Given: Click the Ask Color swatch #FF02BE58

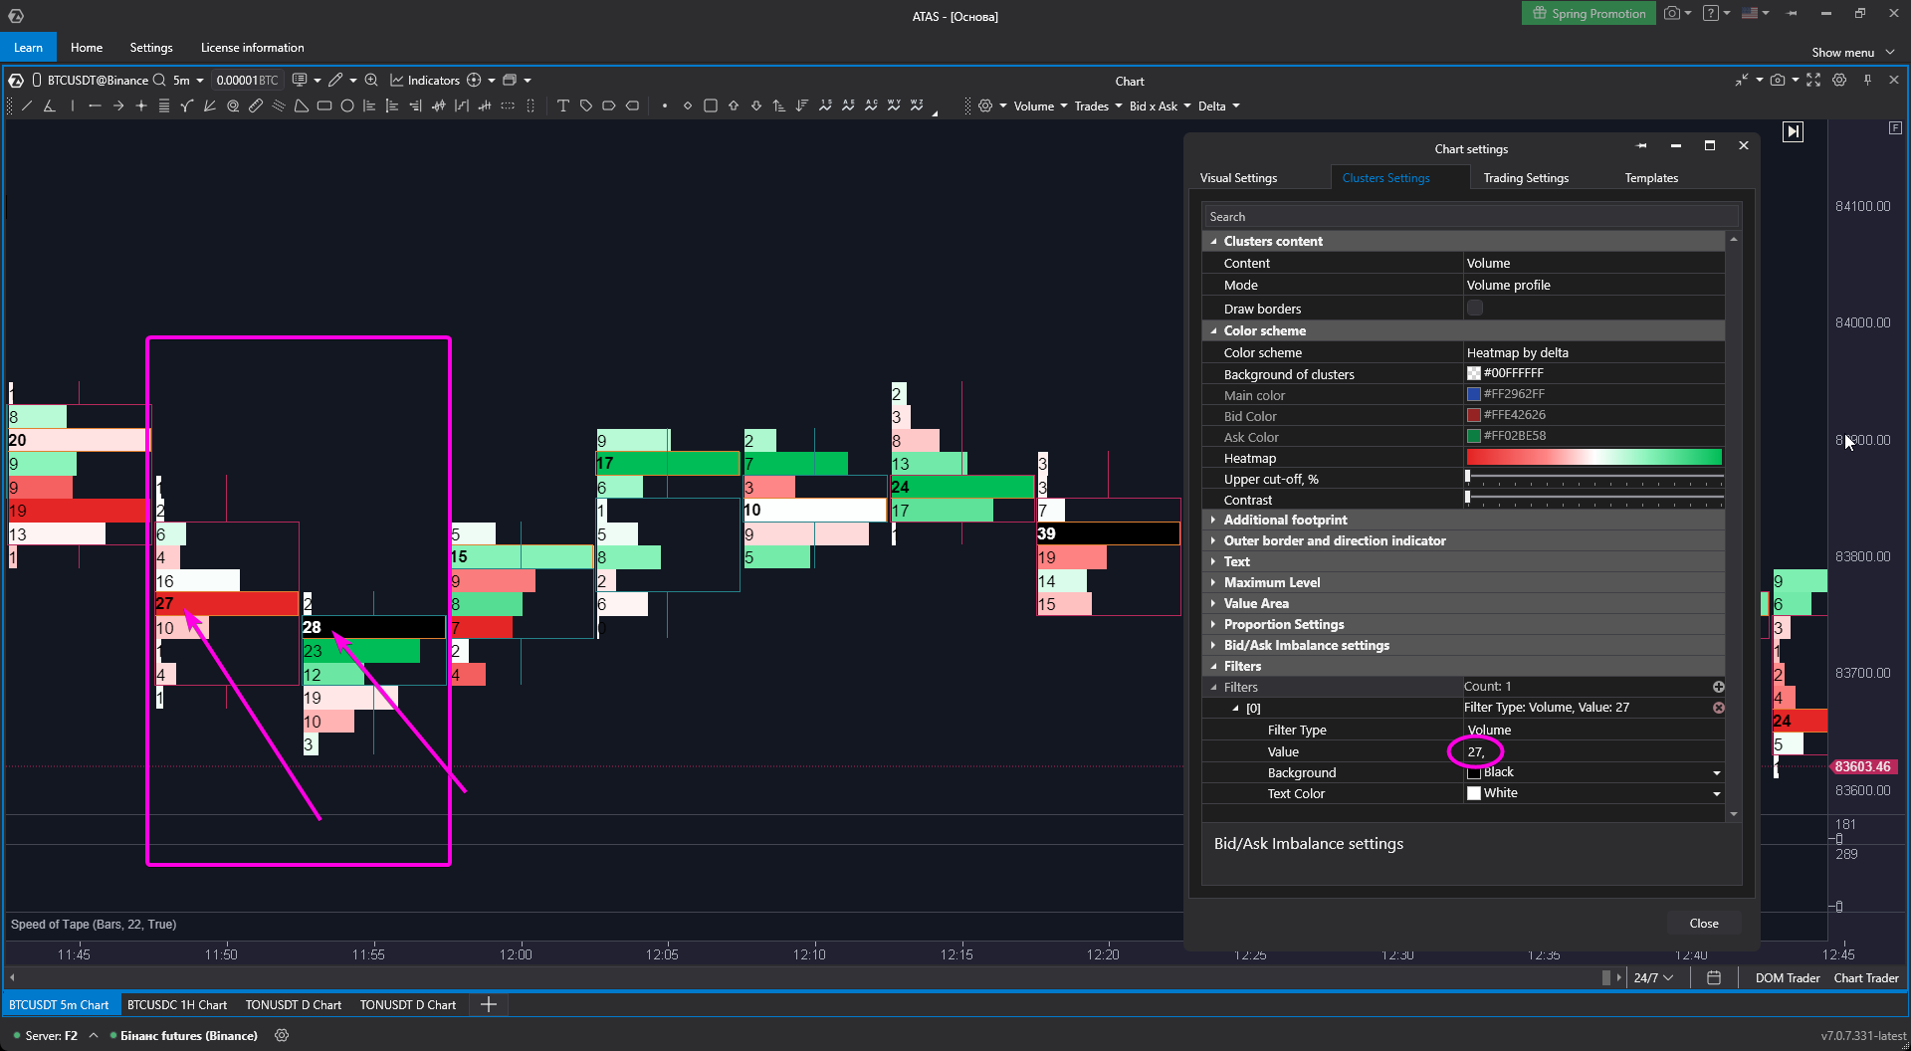Looking at the screenshot, I should click(x=1474, y=436).
